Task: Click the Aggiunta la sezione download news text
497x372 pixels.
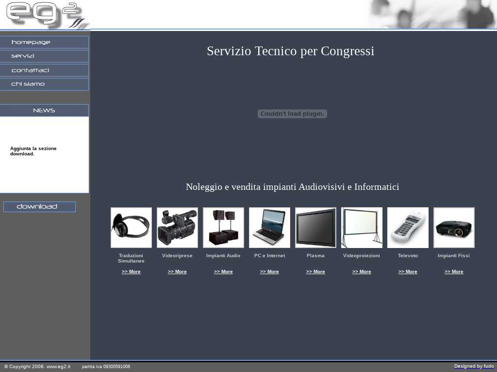Action: click(x=33, y=151)
